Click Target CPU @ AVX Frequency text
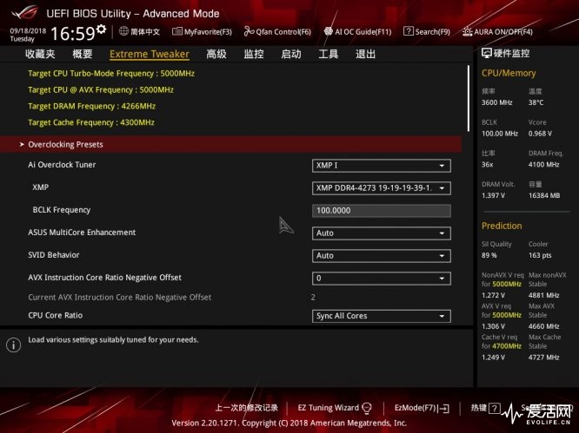 coord(101,89)
